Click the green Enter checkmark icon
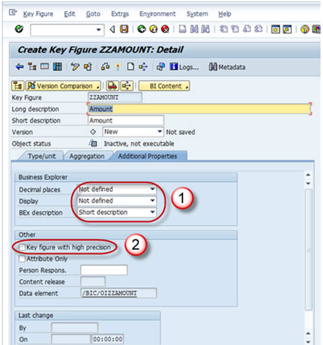Screen dimensions: 323x345 [x=19, y=30]
